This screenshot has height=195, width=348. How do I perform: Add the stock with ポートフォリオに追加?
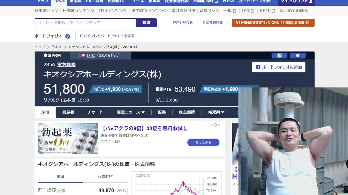(279, 67)
